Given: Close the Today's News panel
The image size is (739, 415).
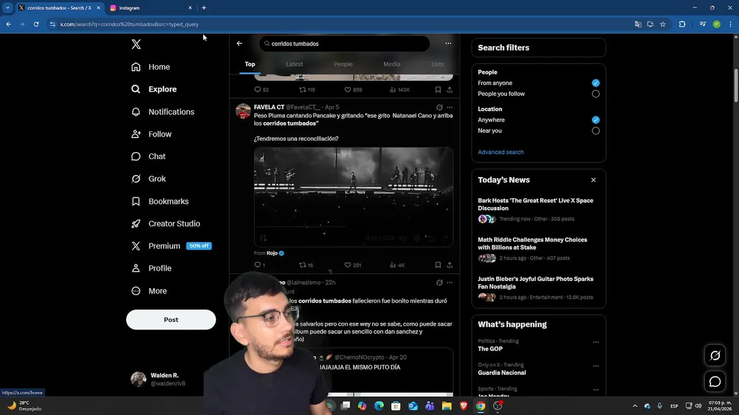Looking at the screenshot, I should pos(594,180).
